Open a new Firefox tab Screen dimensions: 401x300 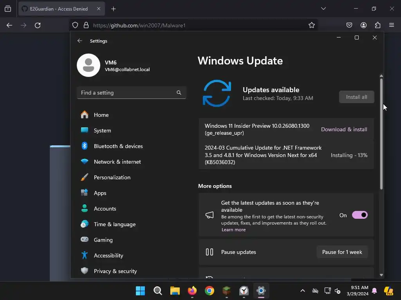[113, 9]
